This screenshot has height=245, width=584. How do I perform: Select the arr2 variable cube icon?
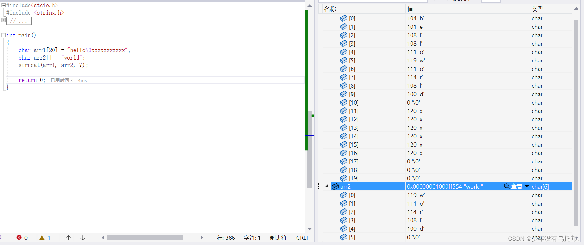[x=335, y=186]
